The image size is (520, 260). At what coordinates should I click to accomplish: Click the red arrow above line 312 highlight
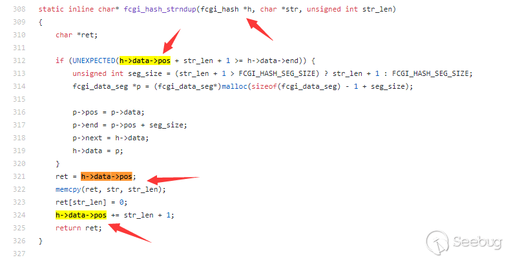pyautogui.click(x=171, y=41)
